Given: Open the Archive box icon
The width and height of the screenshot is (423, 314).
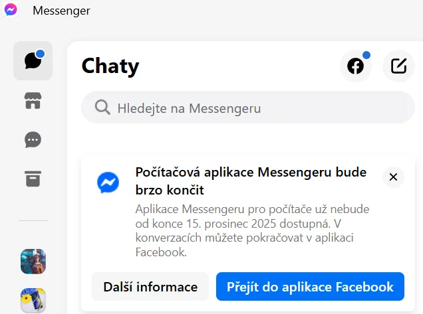Looking at the screenshot, I should pyautogui.click(x=33, y=179).
